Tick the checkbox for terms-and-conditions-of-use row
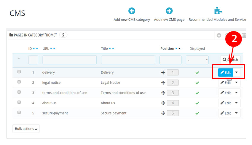This screenshot has width=252, height=145. (x=19, y=92)
